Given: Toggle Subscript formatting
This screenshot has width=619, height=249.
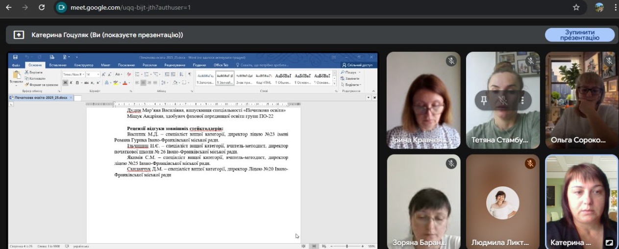Looking at the screenshot, I should point(92,83).
